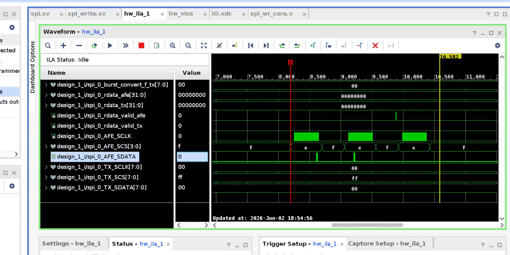Expand spi_0_TX_SCS[7:0] bus
The height and width of the screenshot is (255, 510).
pyautogui.click(x=46, y=177)
